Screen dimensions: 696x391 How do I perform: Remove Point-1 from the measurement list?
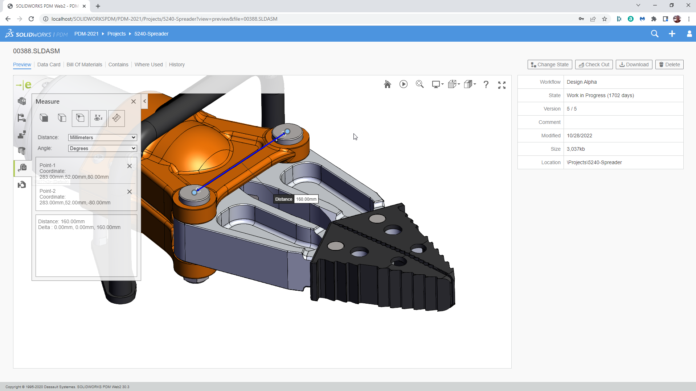tap(130, 166)
